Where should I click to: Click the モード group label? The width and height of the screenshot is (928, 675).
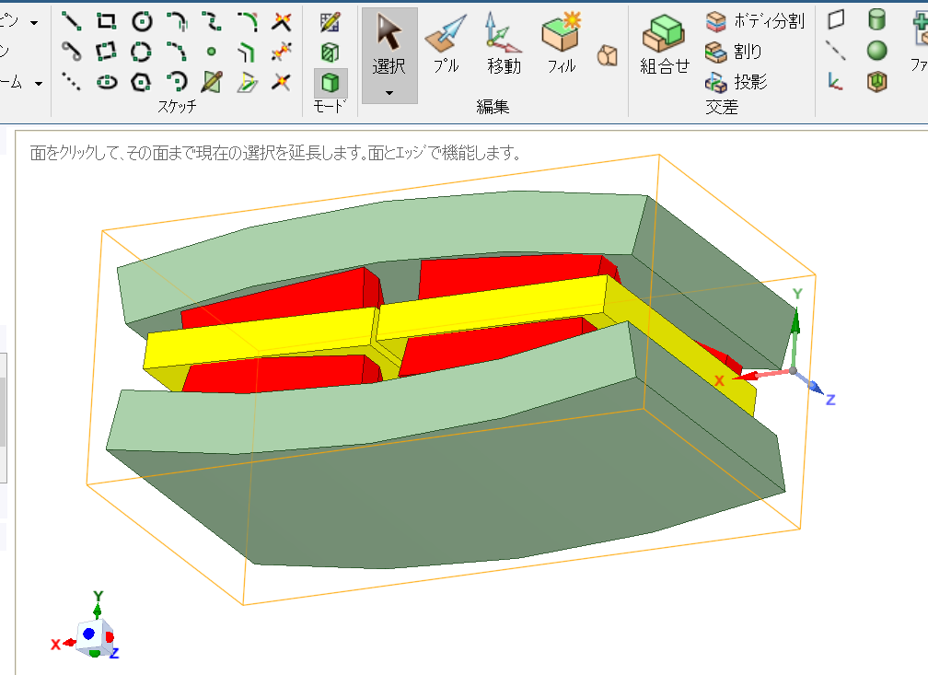point(329,107)
